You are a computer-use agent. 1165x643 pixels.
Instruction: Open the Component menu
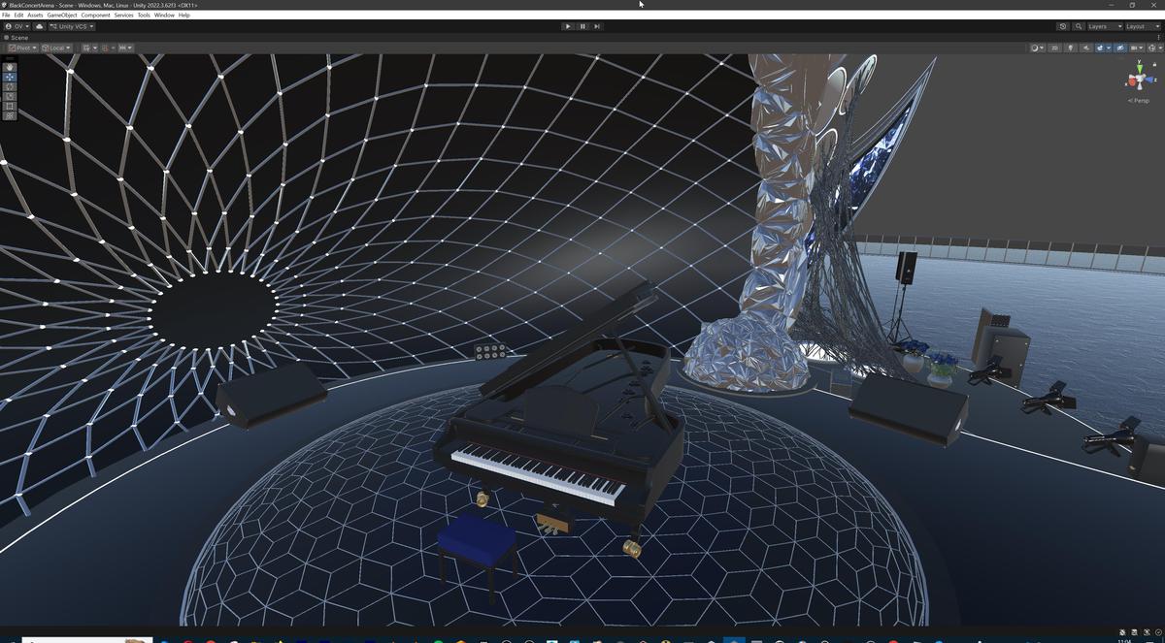tap(95, 15)
